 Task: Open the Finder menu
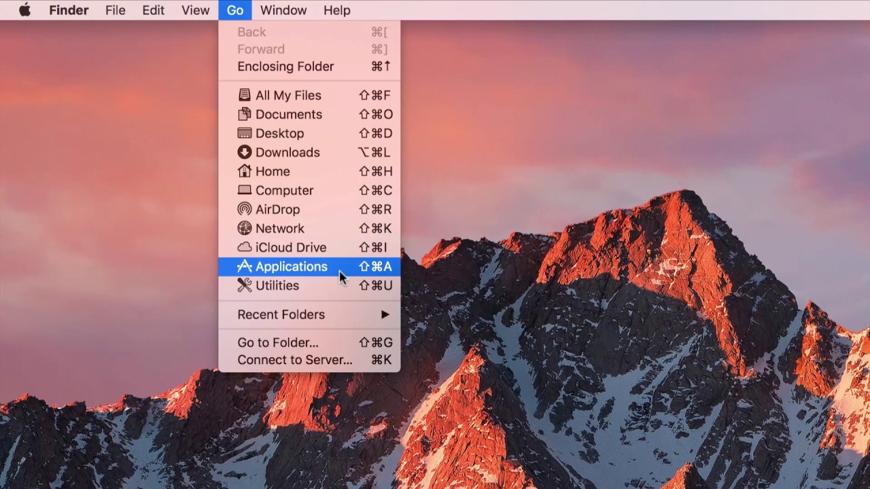click(x=69, y=10)
